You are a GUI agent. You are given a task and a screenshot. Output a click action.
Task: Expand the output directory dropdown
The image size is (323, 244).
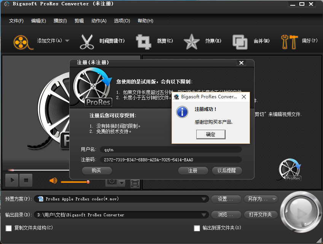click(204, 215)
